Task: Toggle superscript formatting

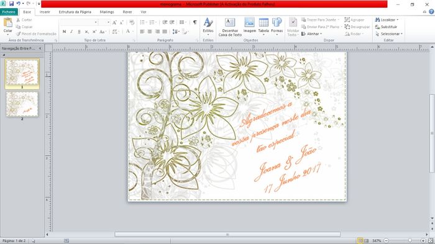Action: pos(94,32)
